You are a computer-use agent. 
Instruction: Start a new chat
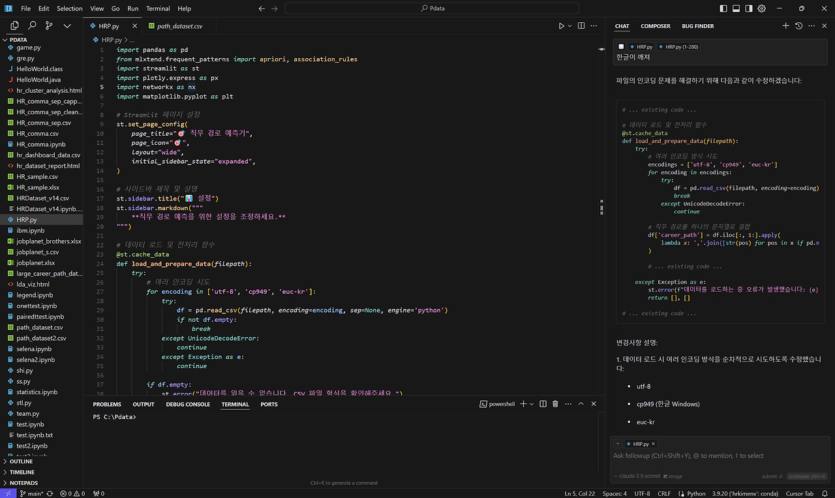click(786, 26)
